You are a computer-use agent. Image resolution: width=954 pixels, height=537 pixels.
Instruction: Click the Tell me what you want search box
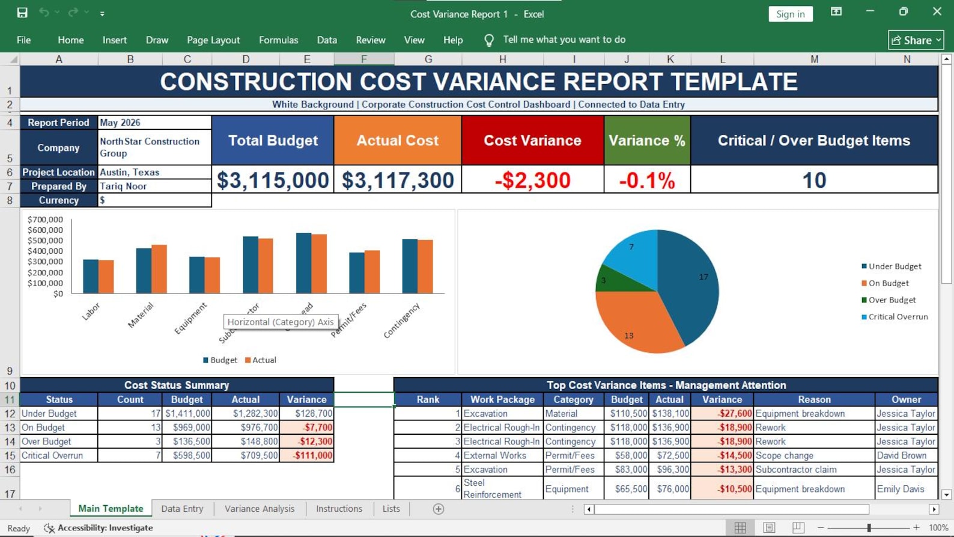point(564,40)
